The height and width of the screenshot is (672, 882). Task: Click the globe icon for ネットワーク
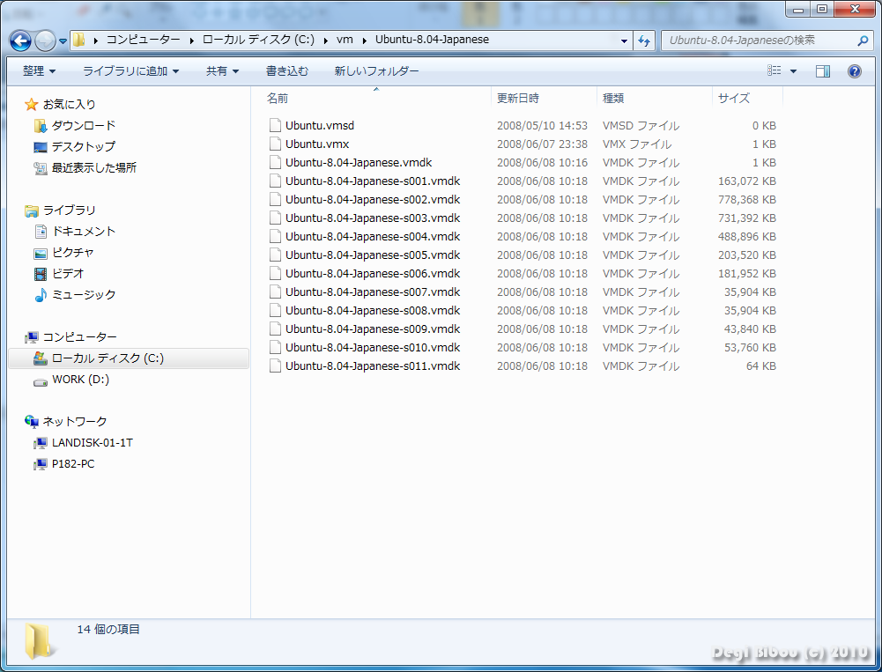[32, 421]
